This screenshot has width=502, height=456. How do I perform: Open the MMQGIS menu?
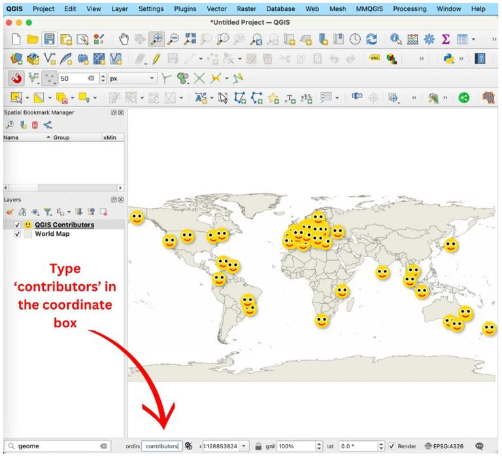pos(369,9)
